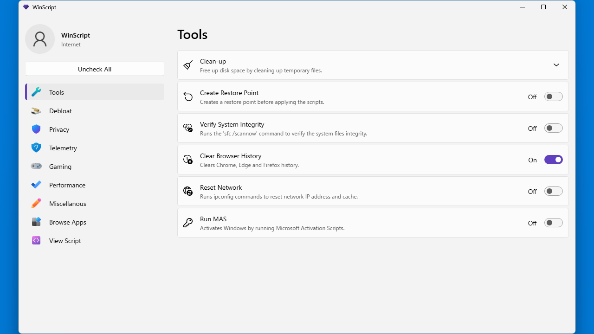Viewport: 594px width, 334px height.
Task: Go to the Privacy page
Action: pos(95,129)
